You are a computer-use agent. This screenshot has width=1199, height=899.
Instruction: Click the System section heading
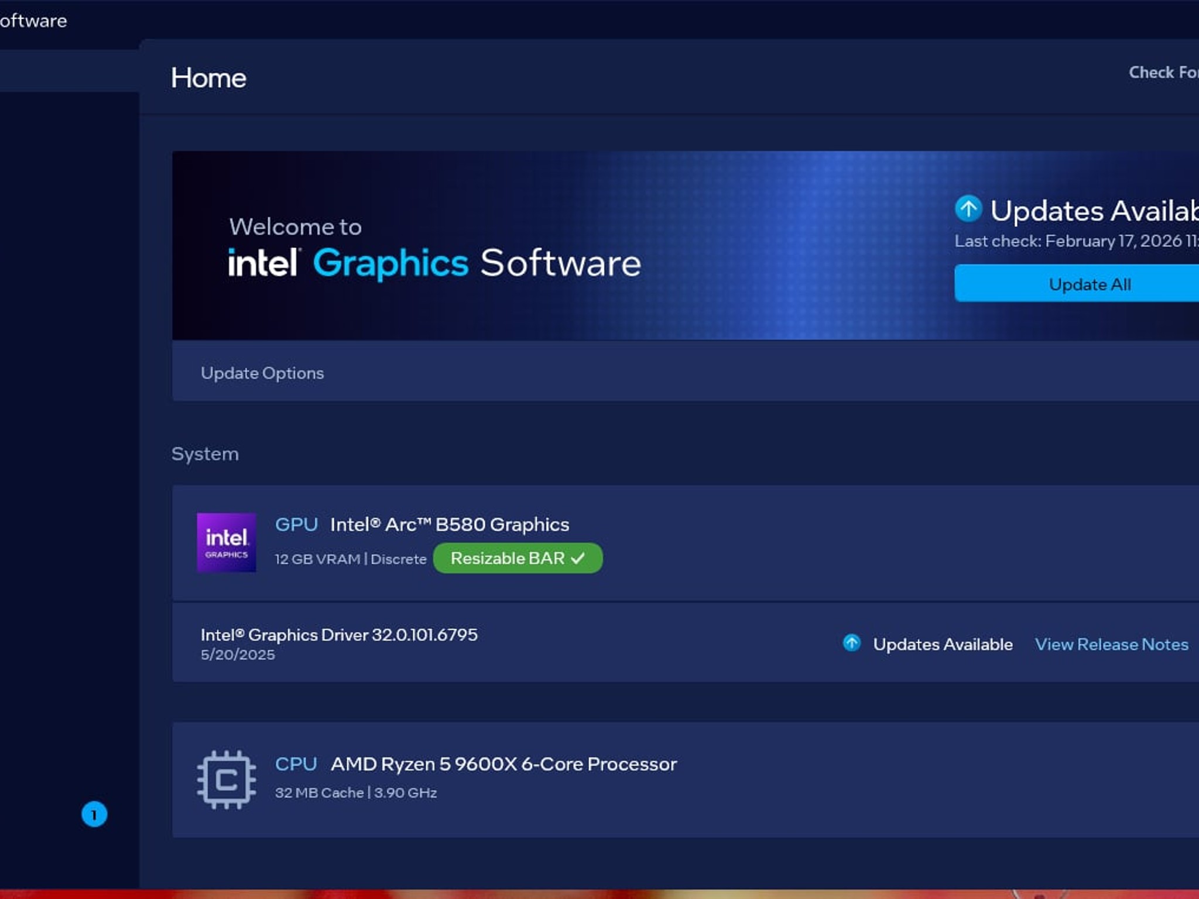(x=205, y=454)
